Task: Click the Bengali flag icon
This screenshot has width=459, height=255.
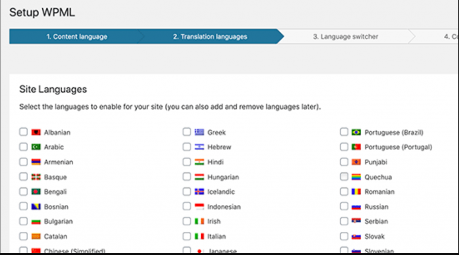Action: tap(36, 192)
